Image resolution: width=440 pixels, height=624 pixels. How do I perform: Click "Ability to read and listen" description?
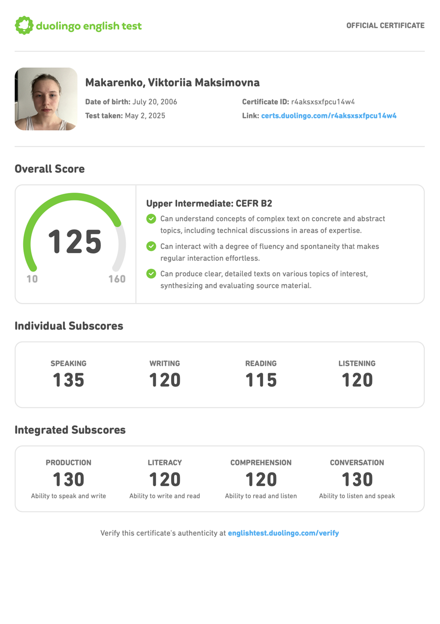point(261,496)
